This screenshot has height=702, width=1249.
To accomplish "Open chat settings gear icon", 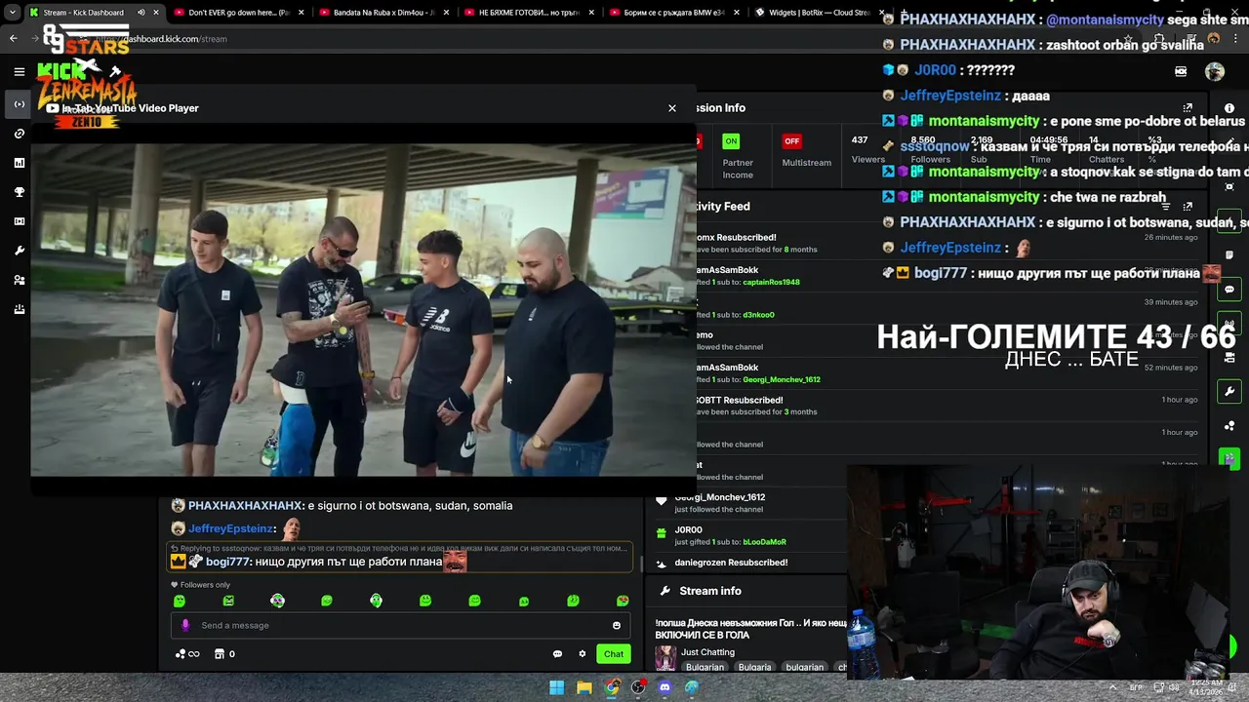I will 583,654.
